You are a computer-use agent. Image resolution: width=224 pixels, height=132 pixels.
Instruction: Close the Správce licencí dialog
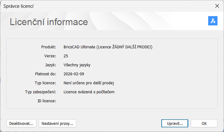tap(217, 6)
